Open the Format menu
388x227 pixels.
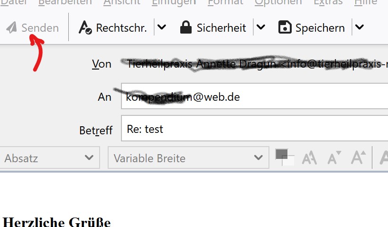tap(224, 2)
